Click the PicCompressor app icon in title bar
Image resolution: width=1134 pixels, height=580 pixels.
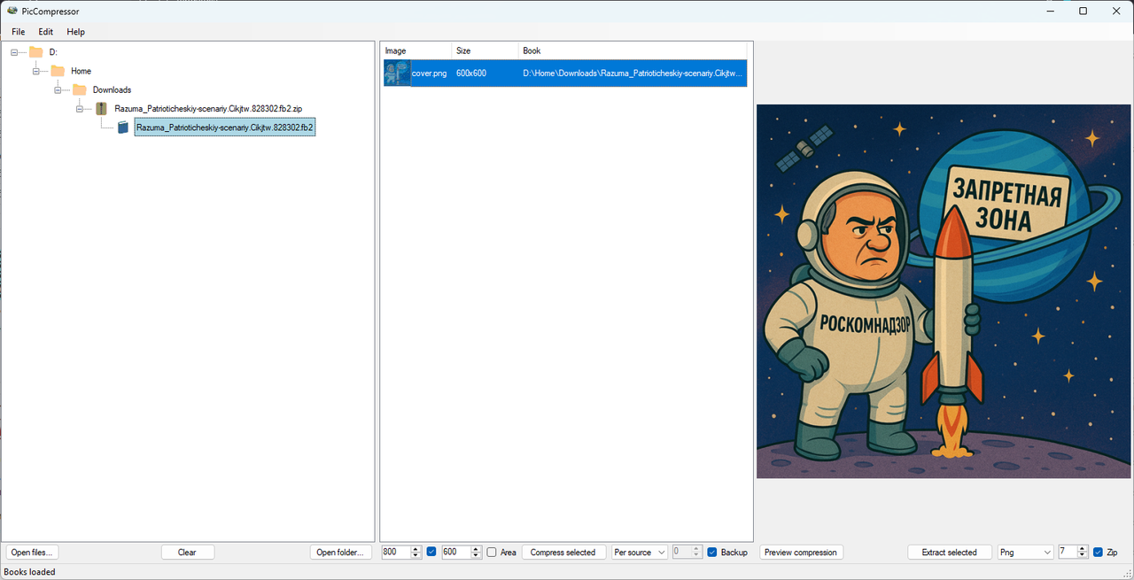(x=12, y=11)
